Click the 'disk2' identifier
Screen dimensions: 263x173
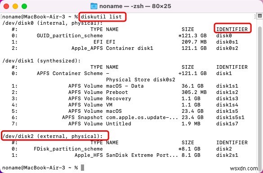[x=224, y=149]
